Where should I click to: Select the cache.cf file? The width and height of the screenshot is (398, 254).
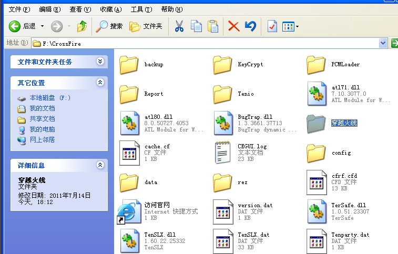[145, 153]
